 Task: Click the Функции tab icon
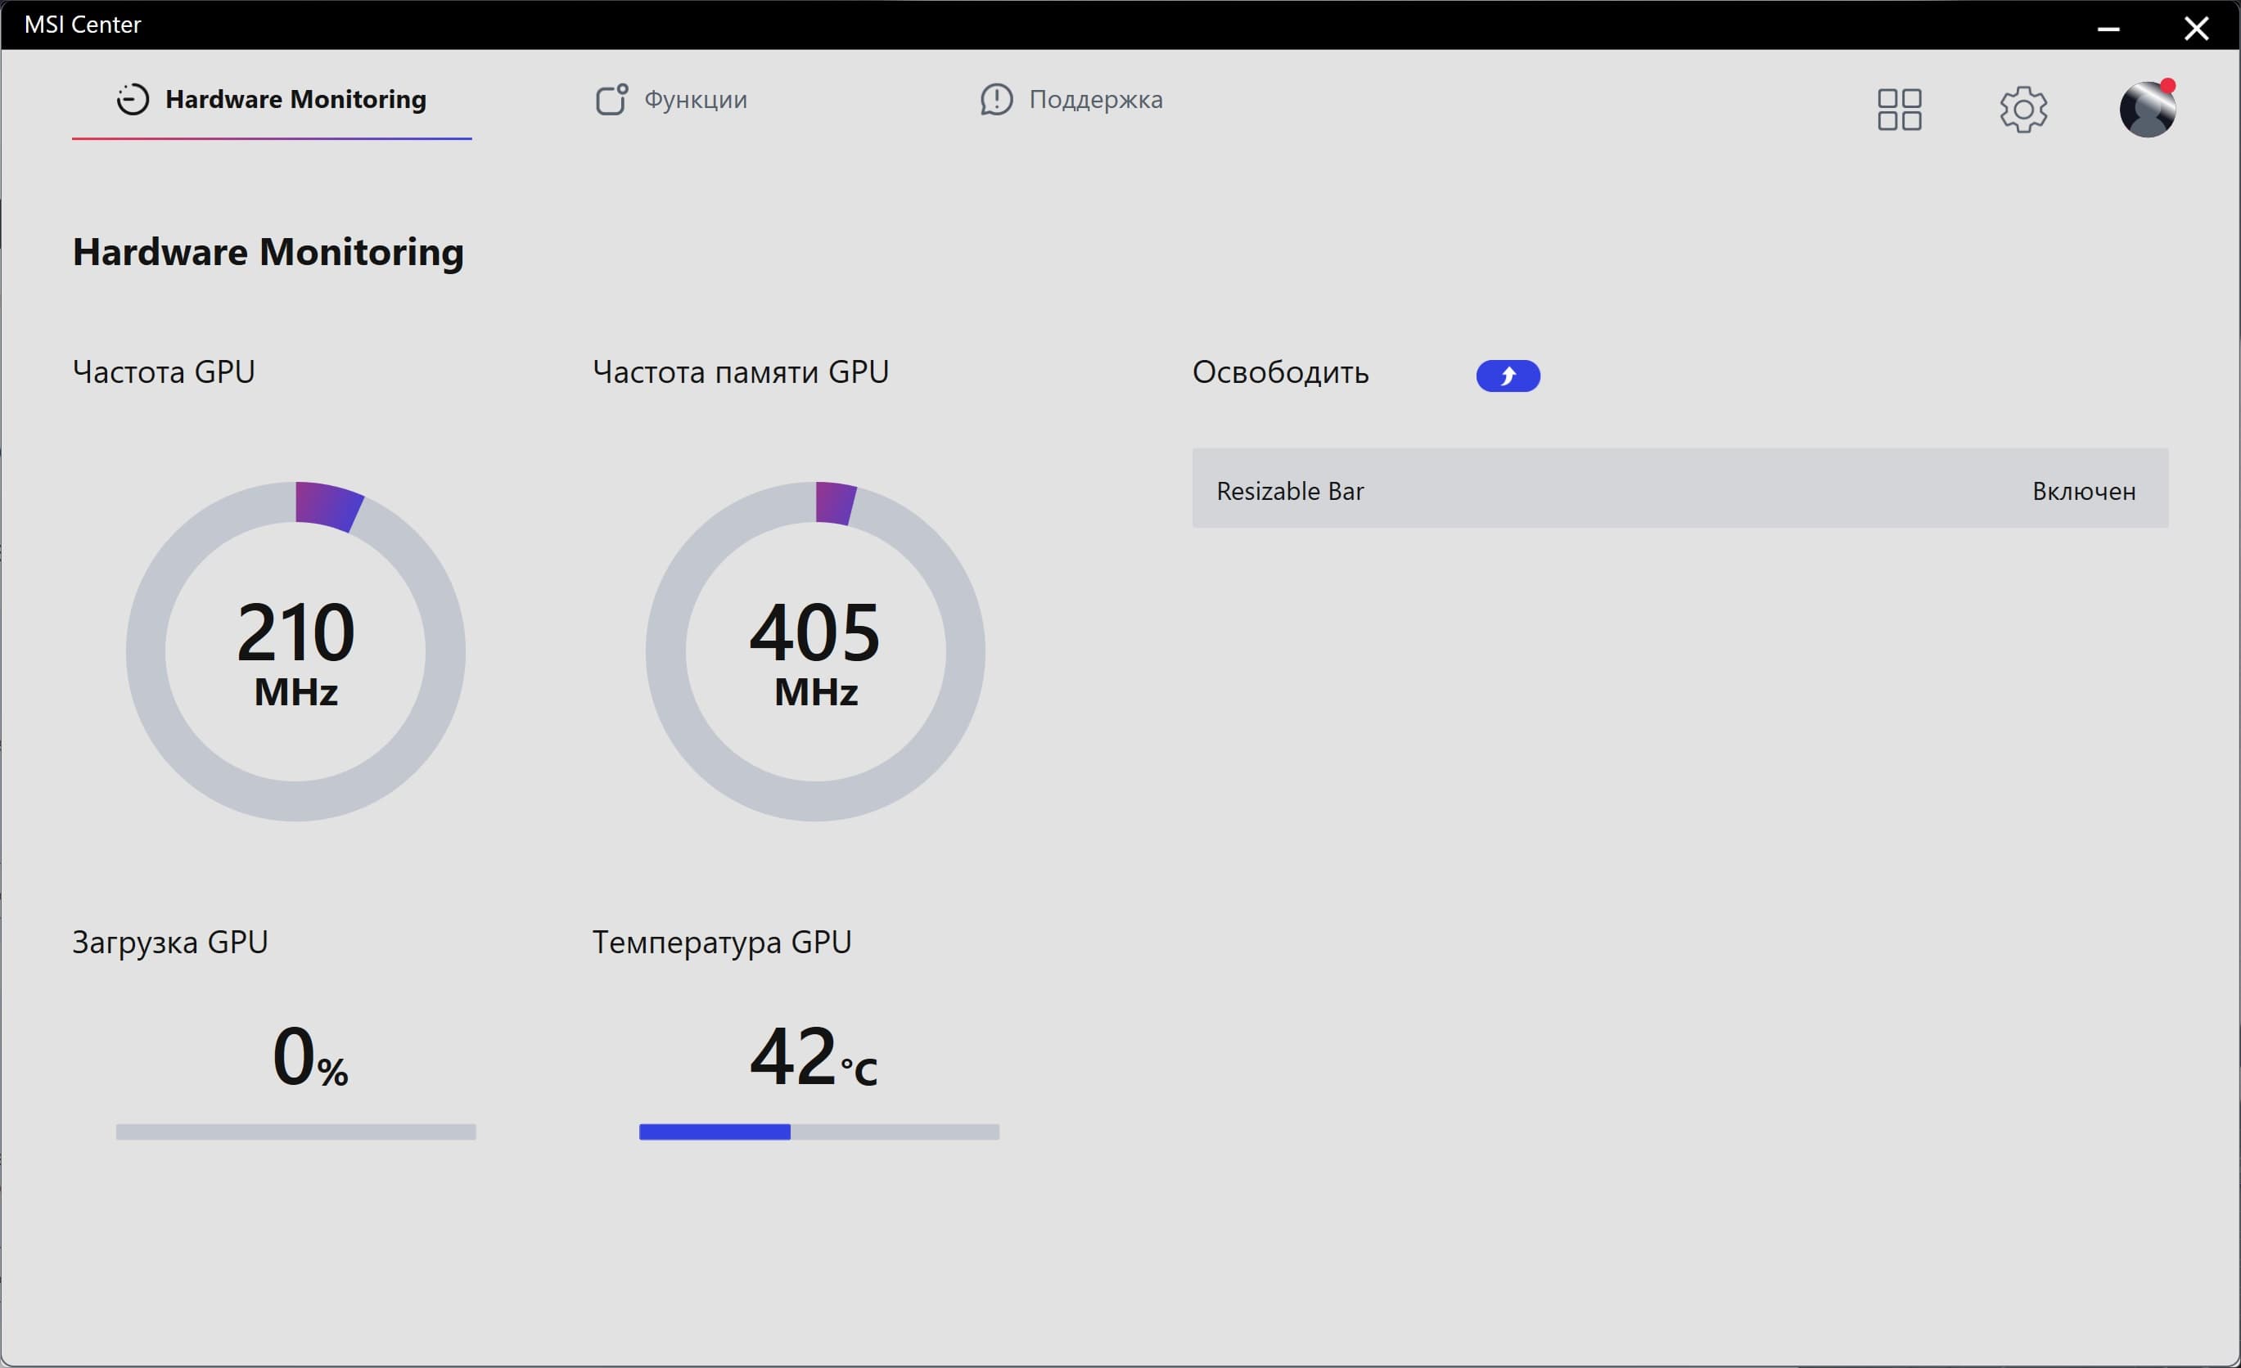tap(611, 99)
